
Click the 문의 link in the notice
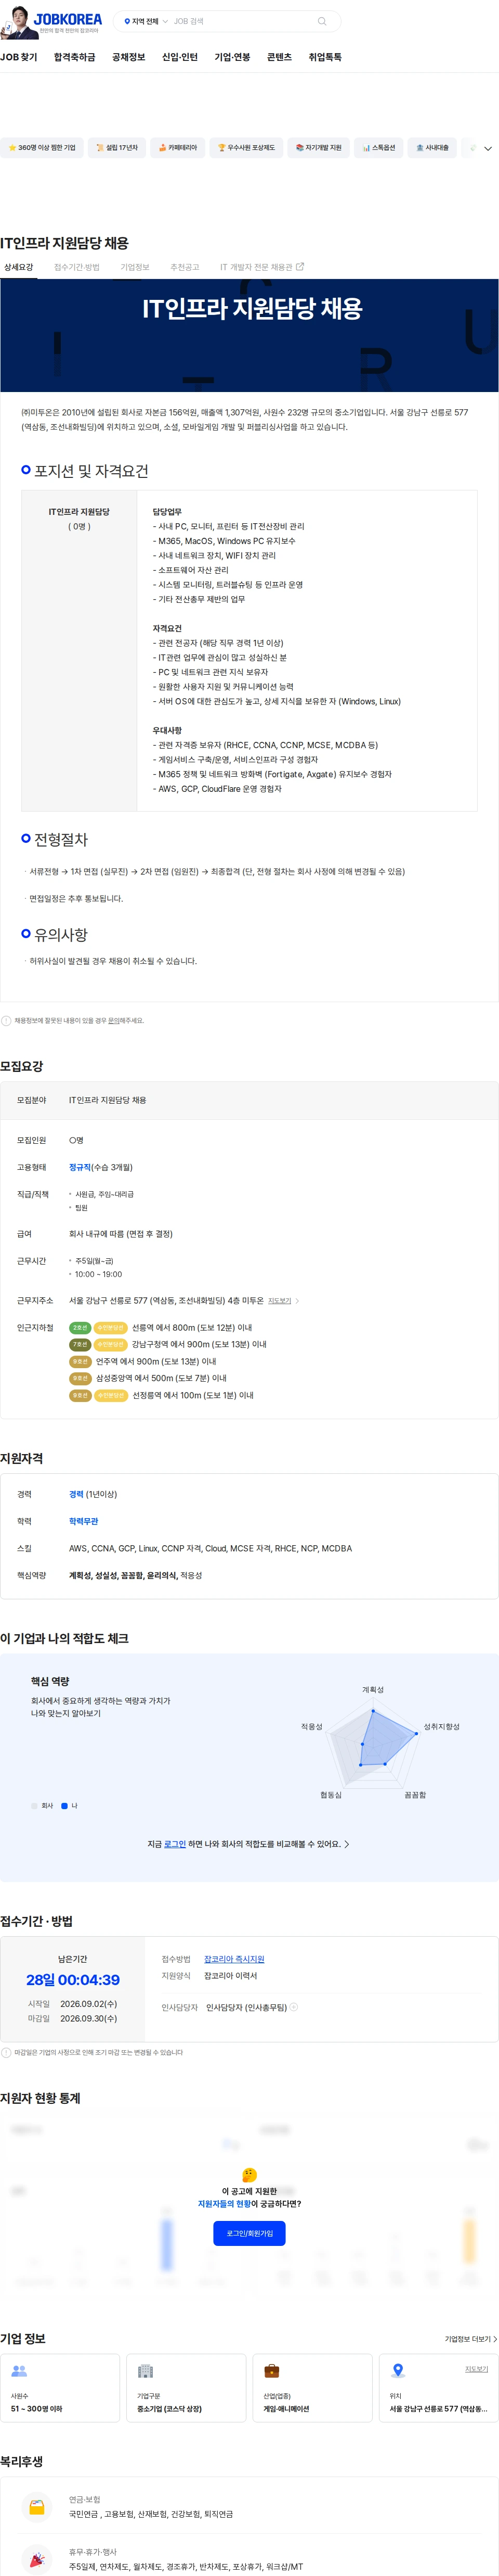[113, 1021]
